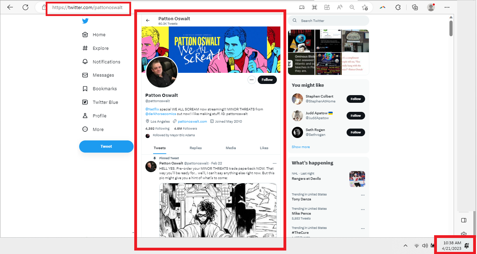Click the app available device icon in address bar
The width and height of the screenshot is (477, 254).
[302, 7]
